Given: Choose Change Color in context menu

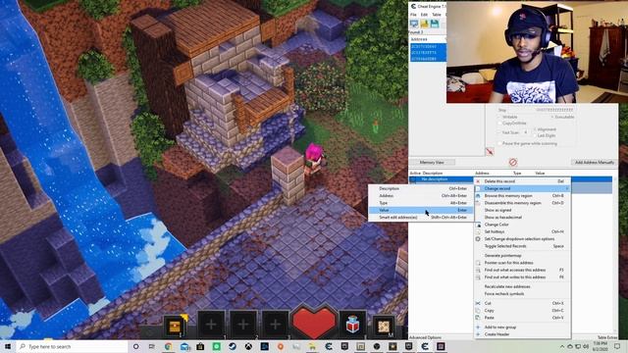Looking at the screenshot, I should (523, 225).
